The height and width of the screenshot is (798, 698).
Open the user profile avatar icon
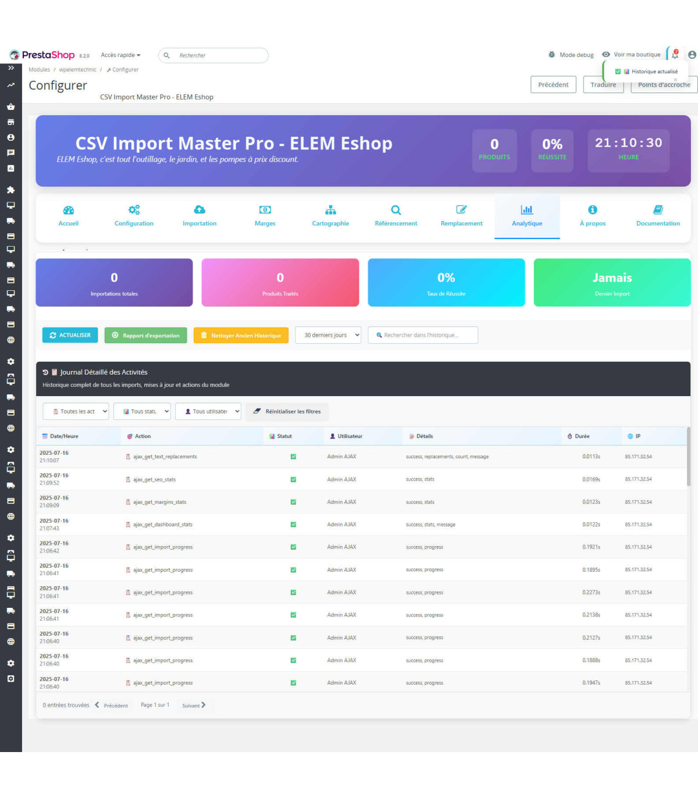point(692,55)
